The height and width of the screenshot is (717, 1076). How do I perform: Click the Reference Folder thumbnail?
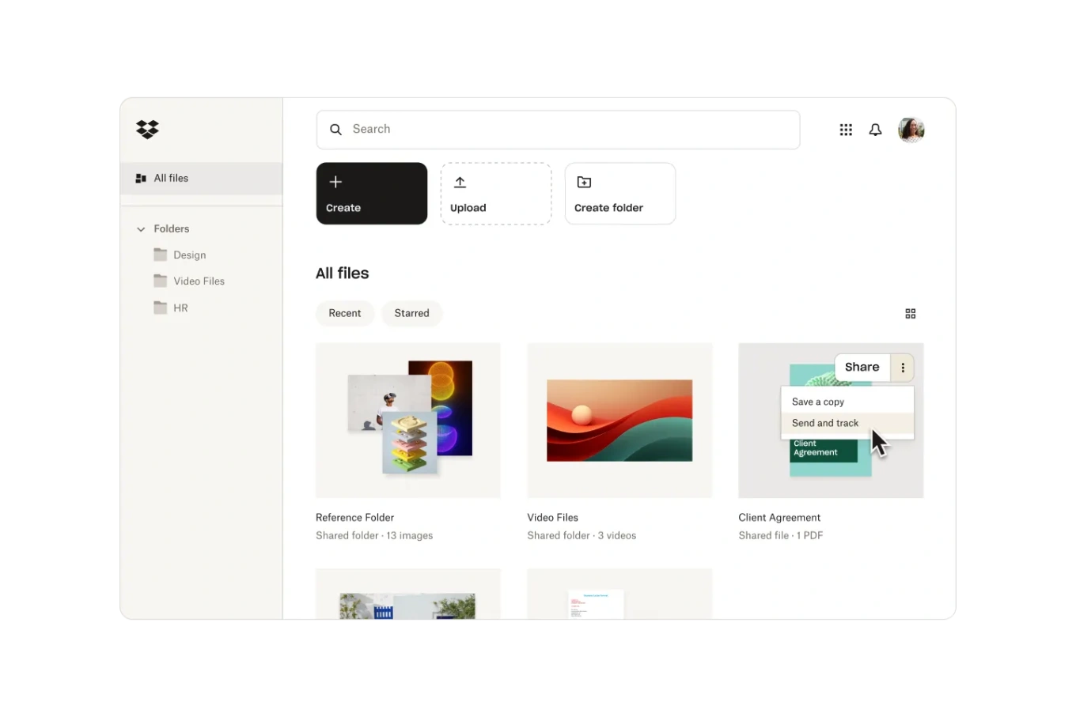(407, 420)
